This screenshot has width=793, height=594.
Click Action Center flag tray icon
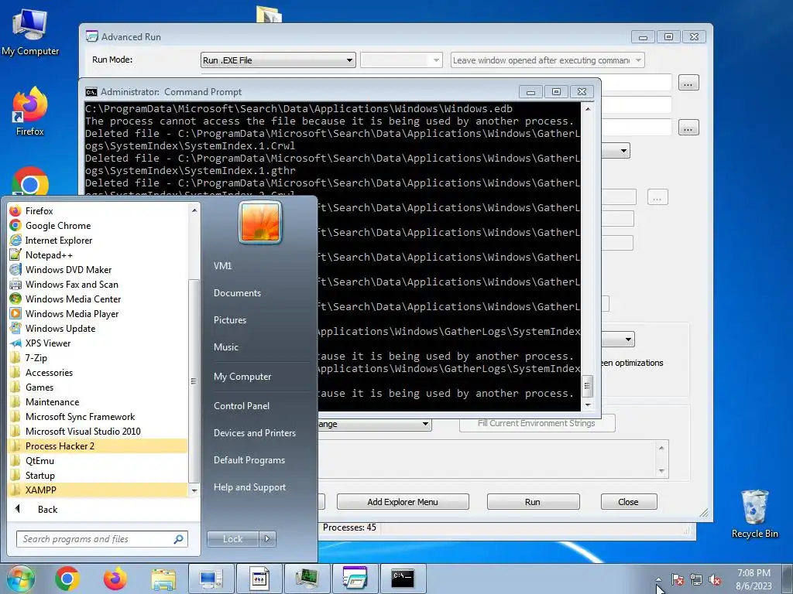click(678, 579)
